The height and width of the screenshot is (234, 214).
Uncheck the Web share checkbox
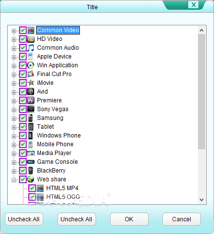point(23,179)
